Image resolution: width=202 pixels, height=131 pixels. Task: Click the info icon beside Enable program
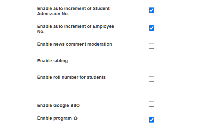[x=76, y=118]
